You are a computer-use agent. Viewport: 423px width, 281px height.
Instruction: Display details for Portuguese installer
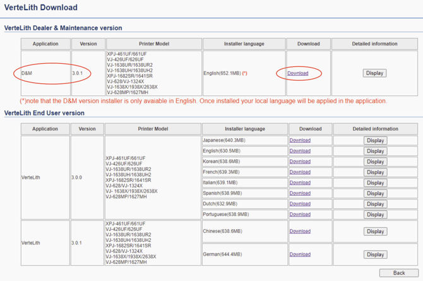coord(375,215)
